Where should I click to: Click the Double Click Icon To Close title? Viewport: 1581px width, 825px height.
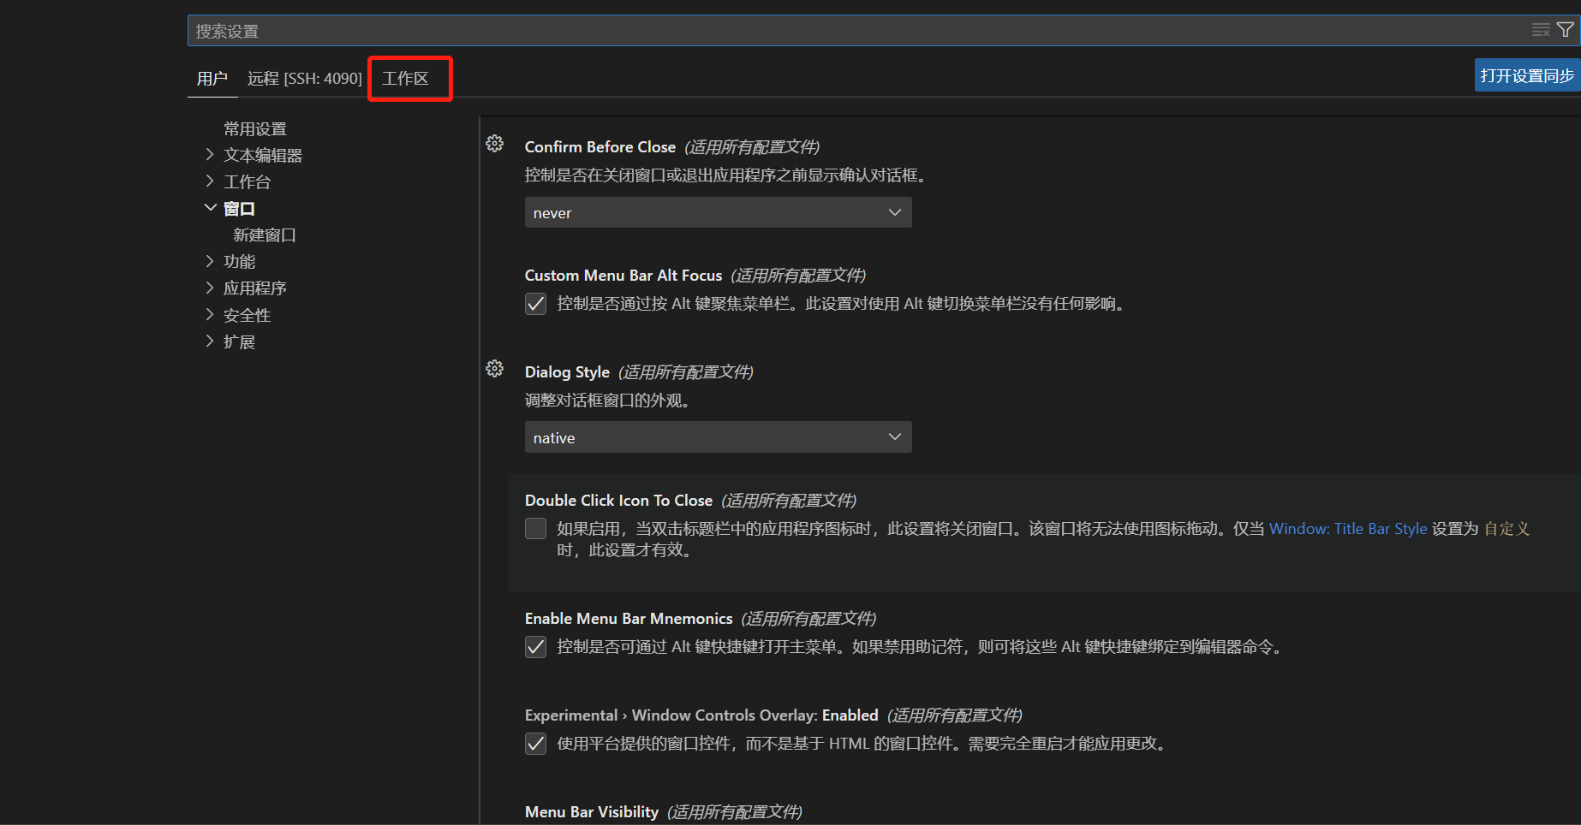click(x=618, y=501)
